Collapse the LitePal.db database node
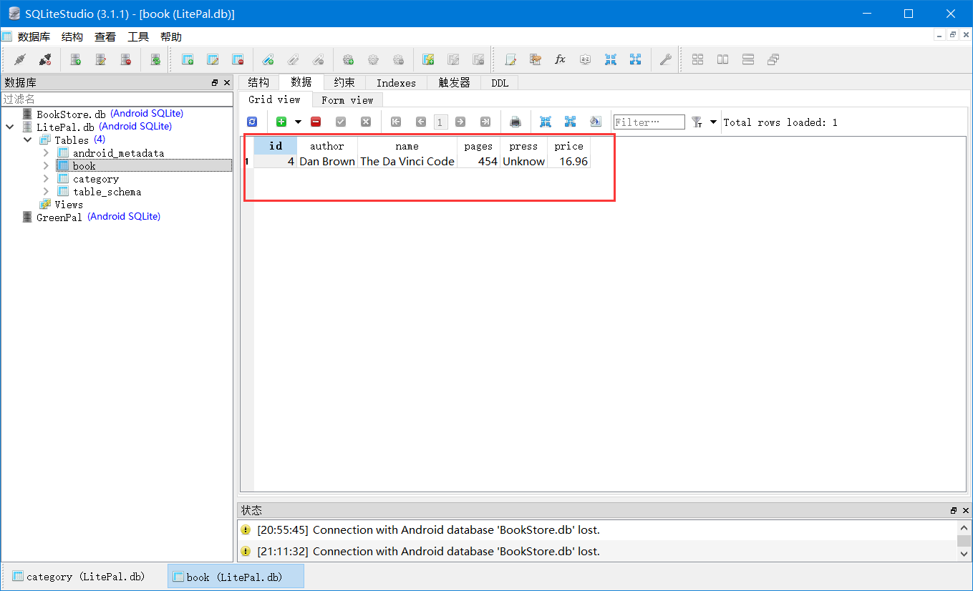Screen dimensions: 973x591 click(x=9, y=127)
